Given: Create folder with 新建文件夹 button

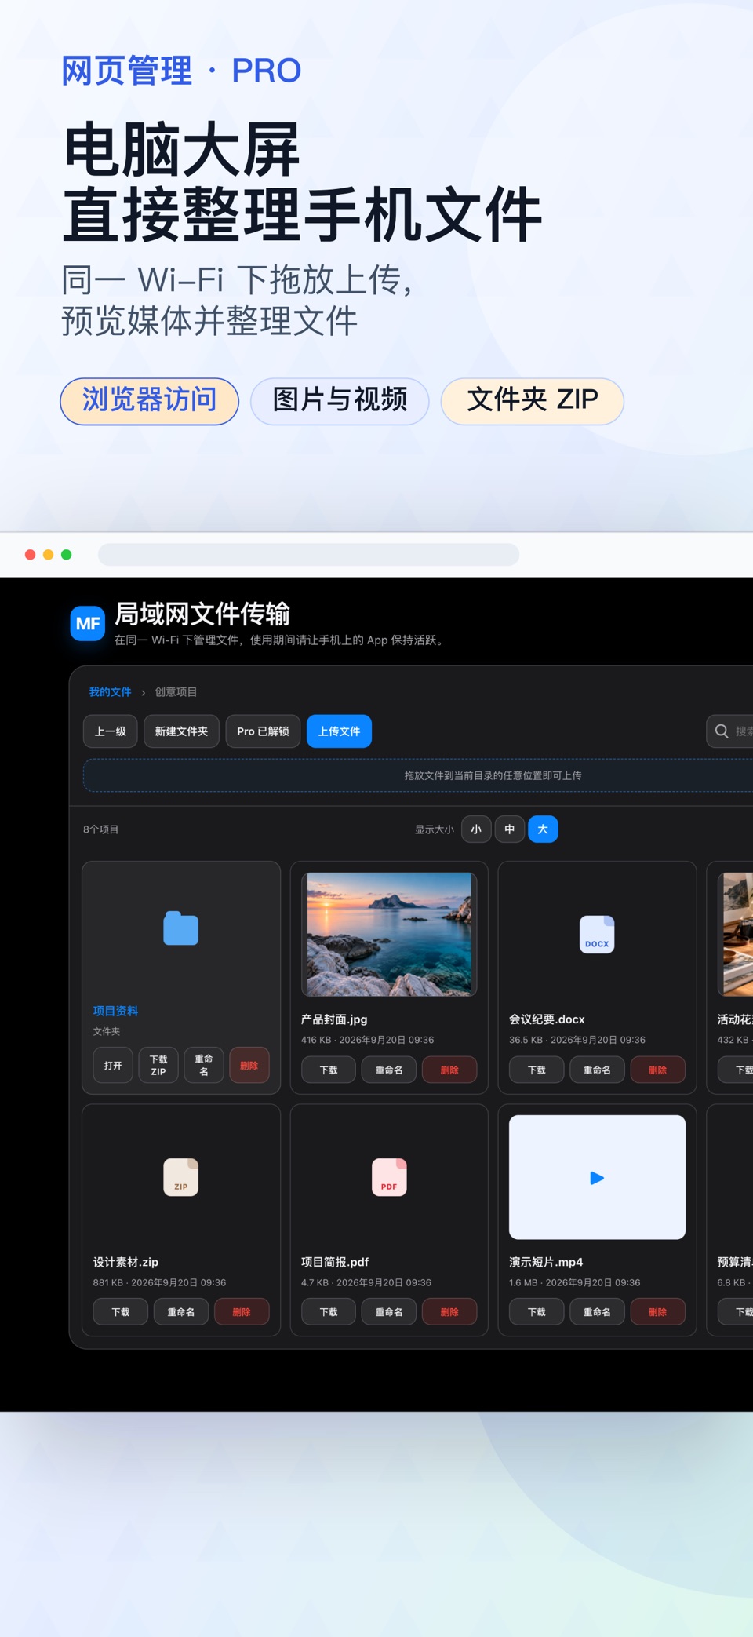Looking at the screenshot, I should click(x=181, y=731).
